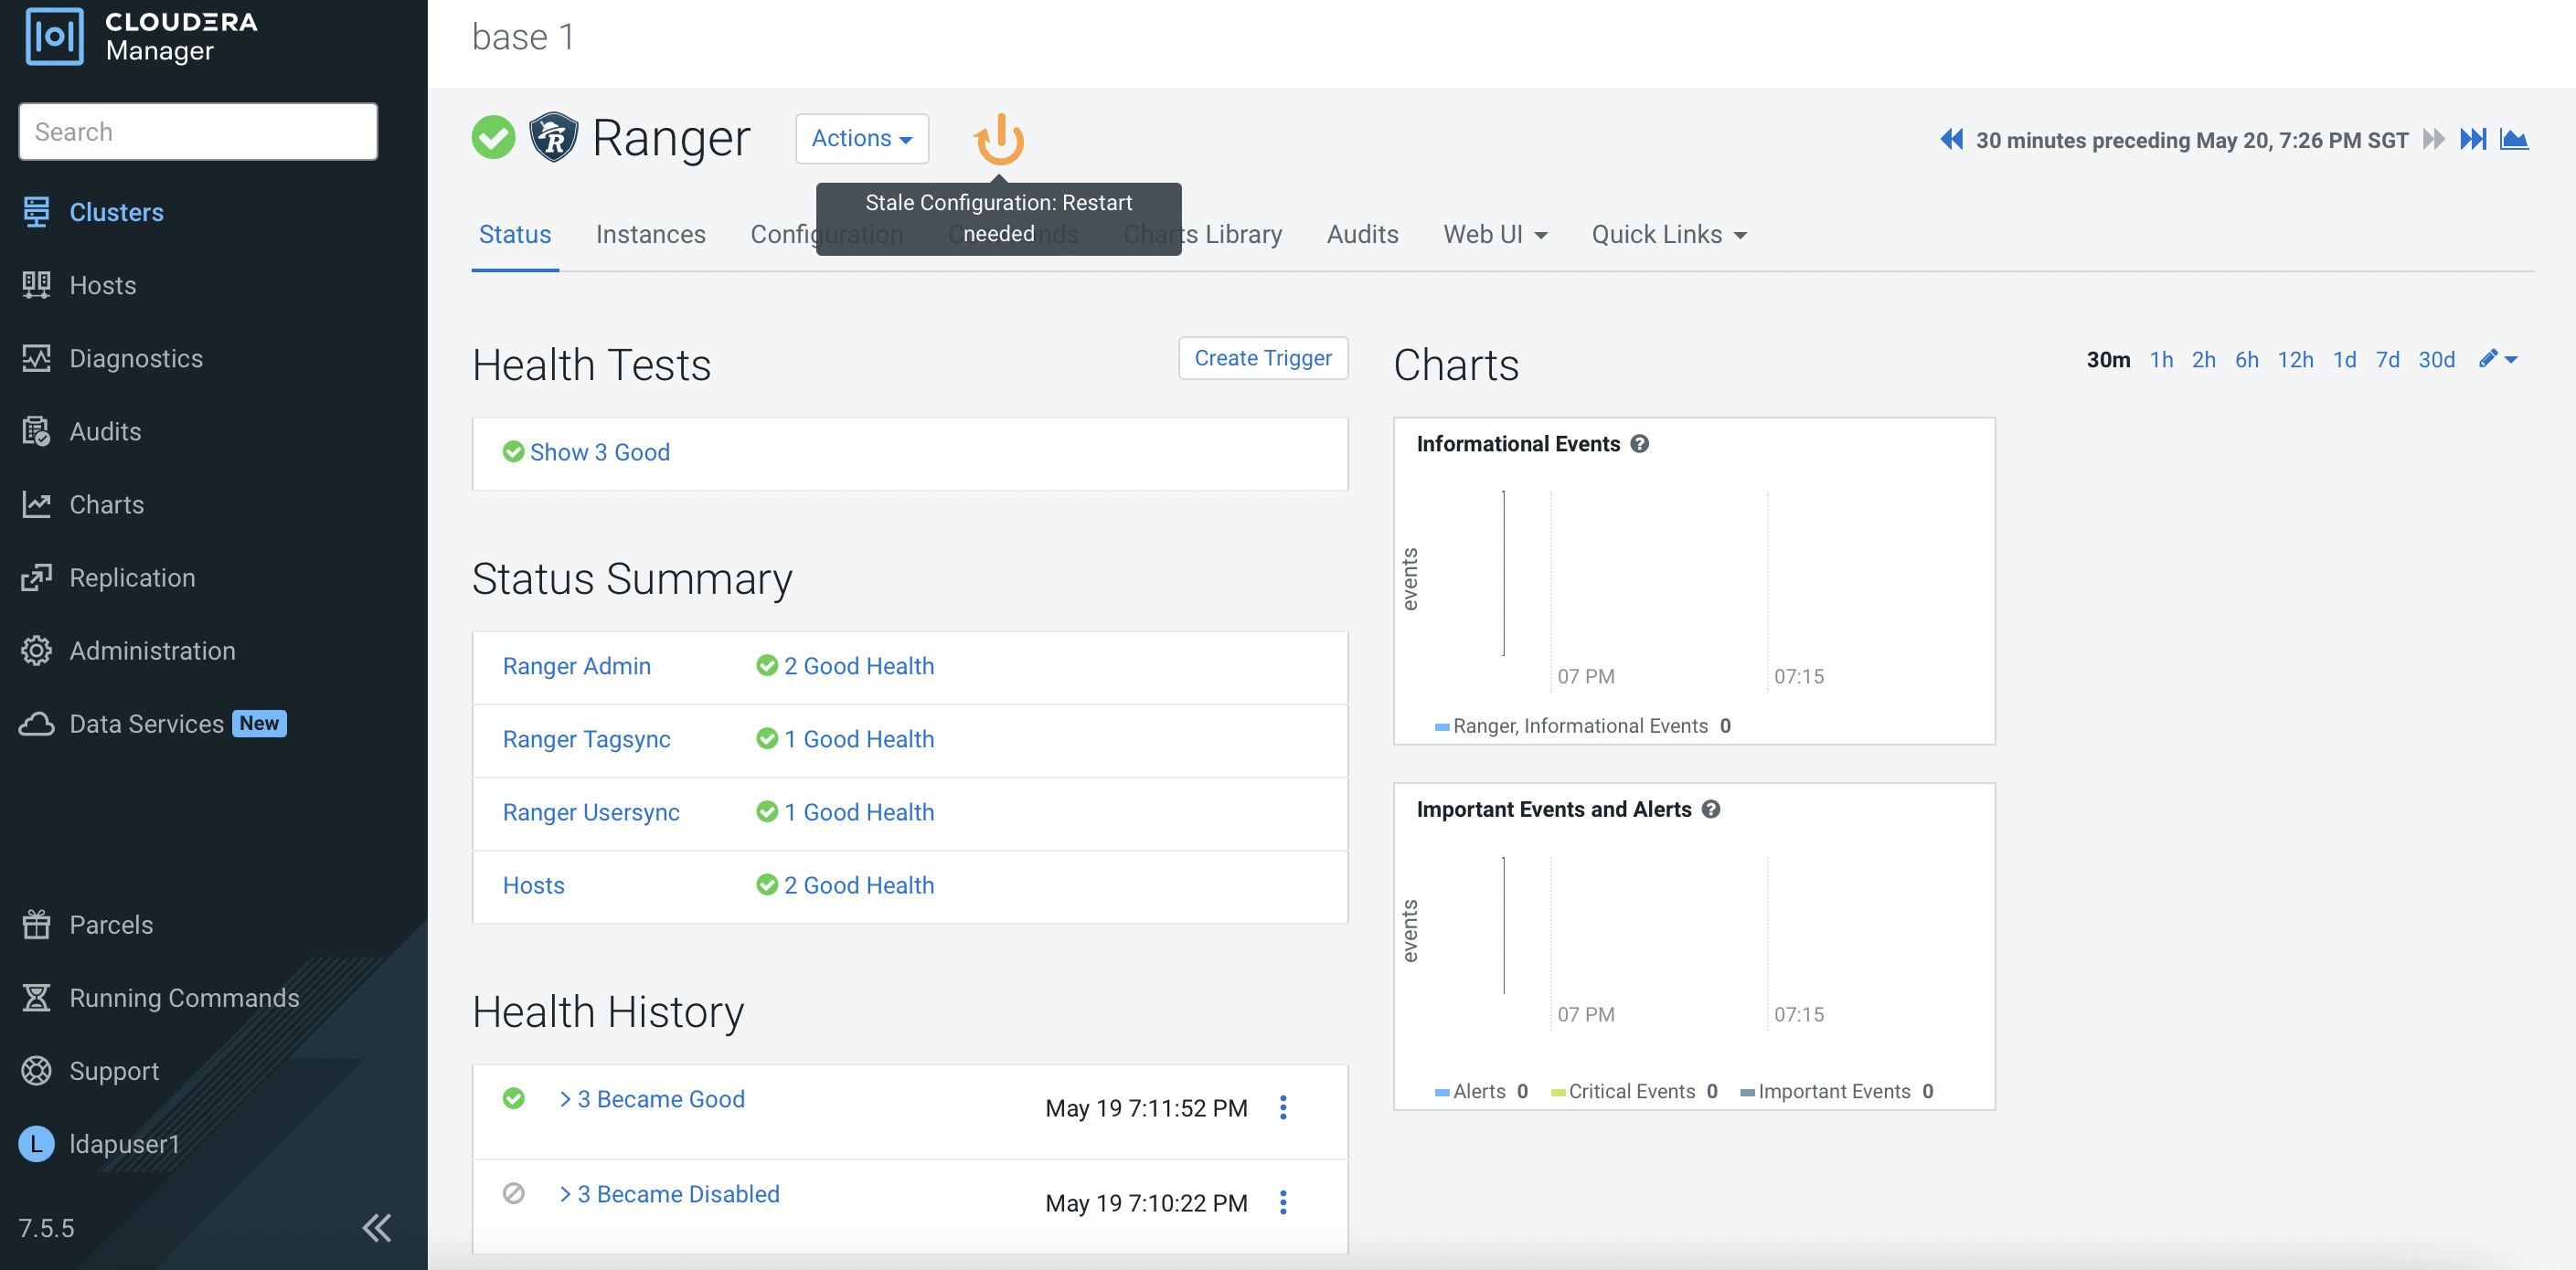Open the Audits tab
Screen dimensions: 2576x1270
point(1361,235)
